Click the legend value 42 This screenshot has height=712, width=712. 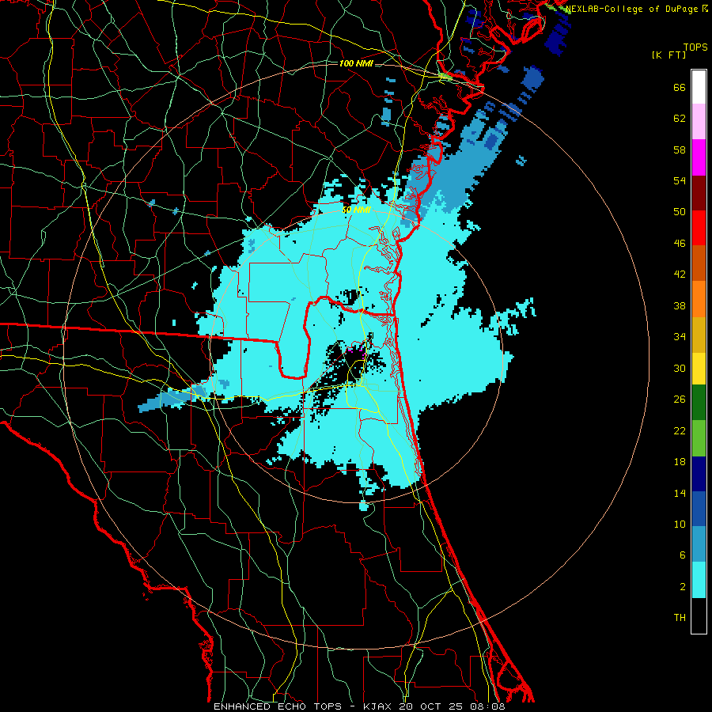point(680,275)
